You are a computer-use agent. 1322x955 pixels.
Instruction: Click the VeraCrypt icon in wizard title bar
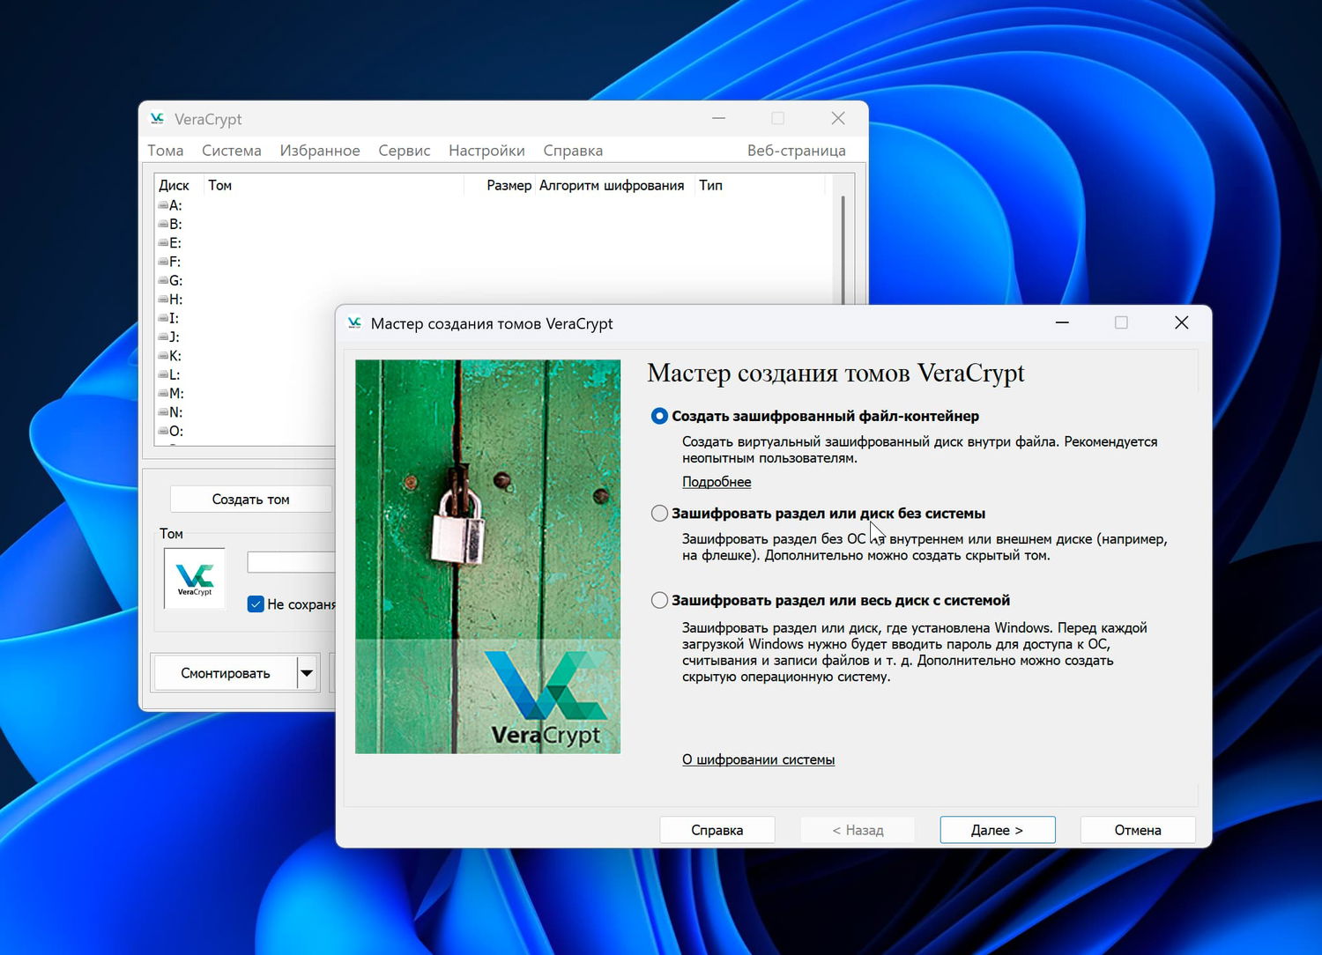click(x=354, y=323)
